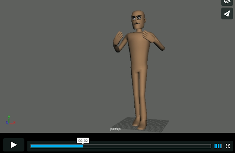Viewport: 235px width, 153px height.
Task: Click the animated character thumbnail in video
Action: point(139,70)
